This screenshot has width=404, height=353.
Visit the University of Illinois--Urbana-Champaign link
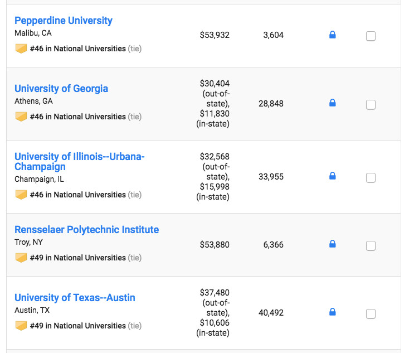[79, 161]
